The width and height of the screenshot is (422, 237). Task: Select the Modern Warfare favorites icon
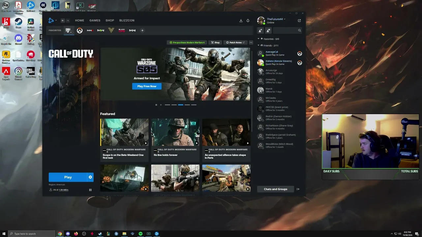(x=132, y=30)
